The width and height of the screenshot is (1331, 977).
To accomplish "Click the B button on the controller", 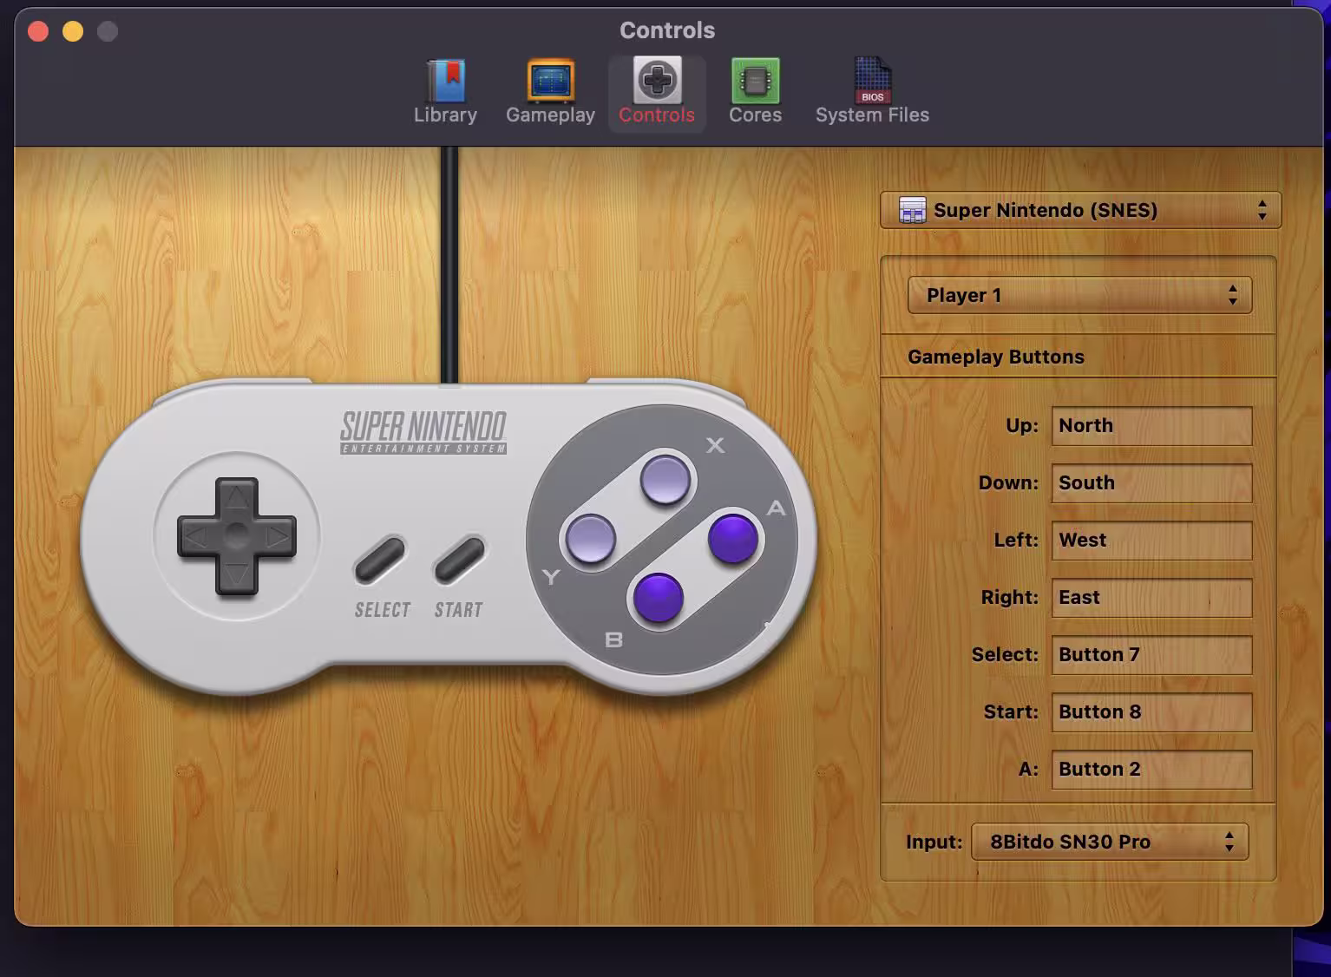I will tap(658, 598).
